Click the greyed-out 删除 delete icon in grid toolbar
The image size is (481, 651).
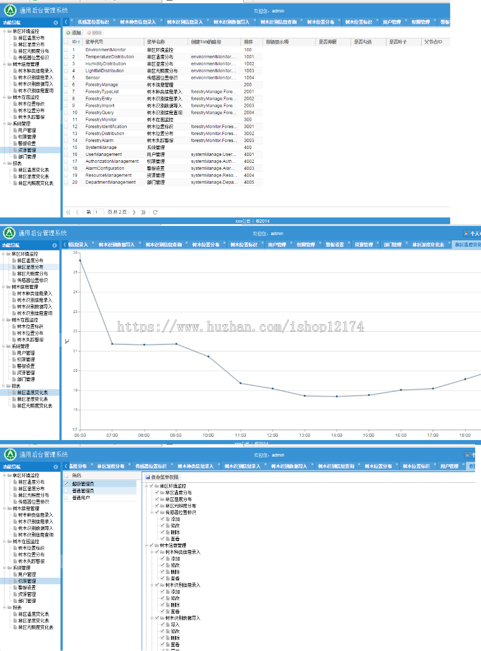tap(89, 33)
